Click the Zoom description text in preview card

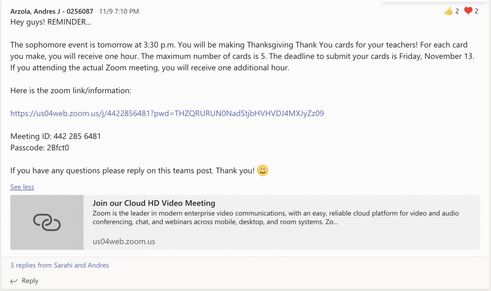pos(275,217)
